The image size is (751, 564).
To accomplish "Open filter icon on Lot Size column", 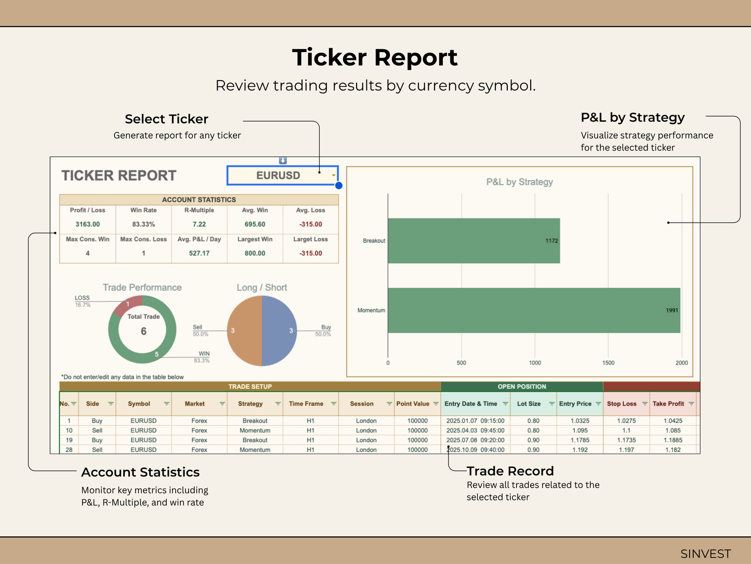I will (x=552, y=404).
